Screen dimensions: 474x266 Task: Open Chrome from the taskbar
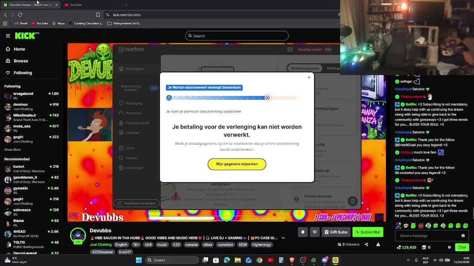point(260,260)
